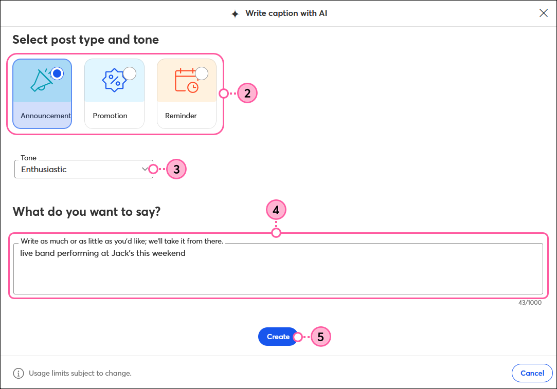Click the calendar clock Reminder icon
Screen dimensions: 557x389
tap(187, 80)
